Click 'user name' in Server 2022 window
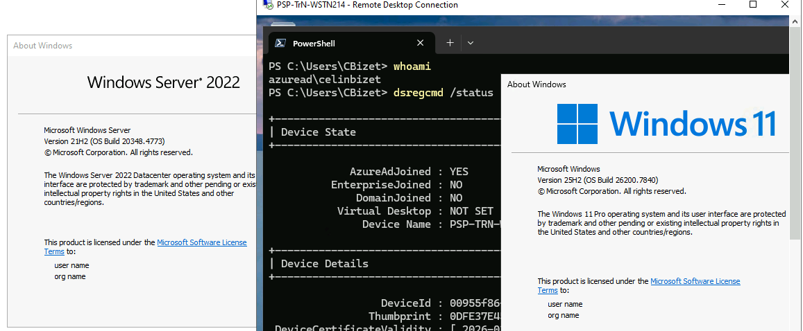 tap(71, 266)
